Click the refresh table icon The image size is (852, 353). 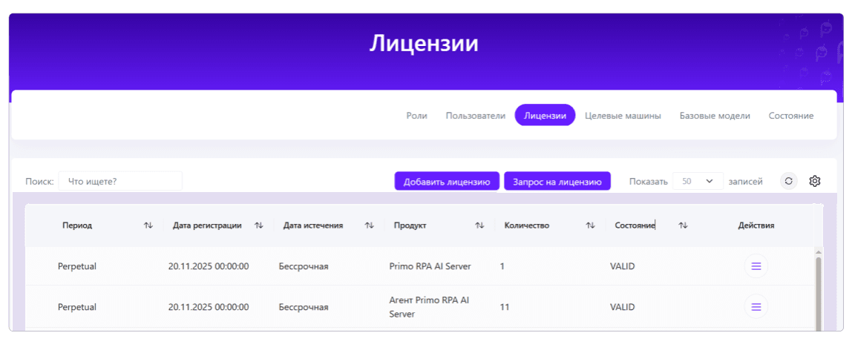pyautogui.click(x=789, y=182)
